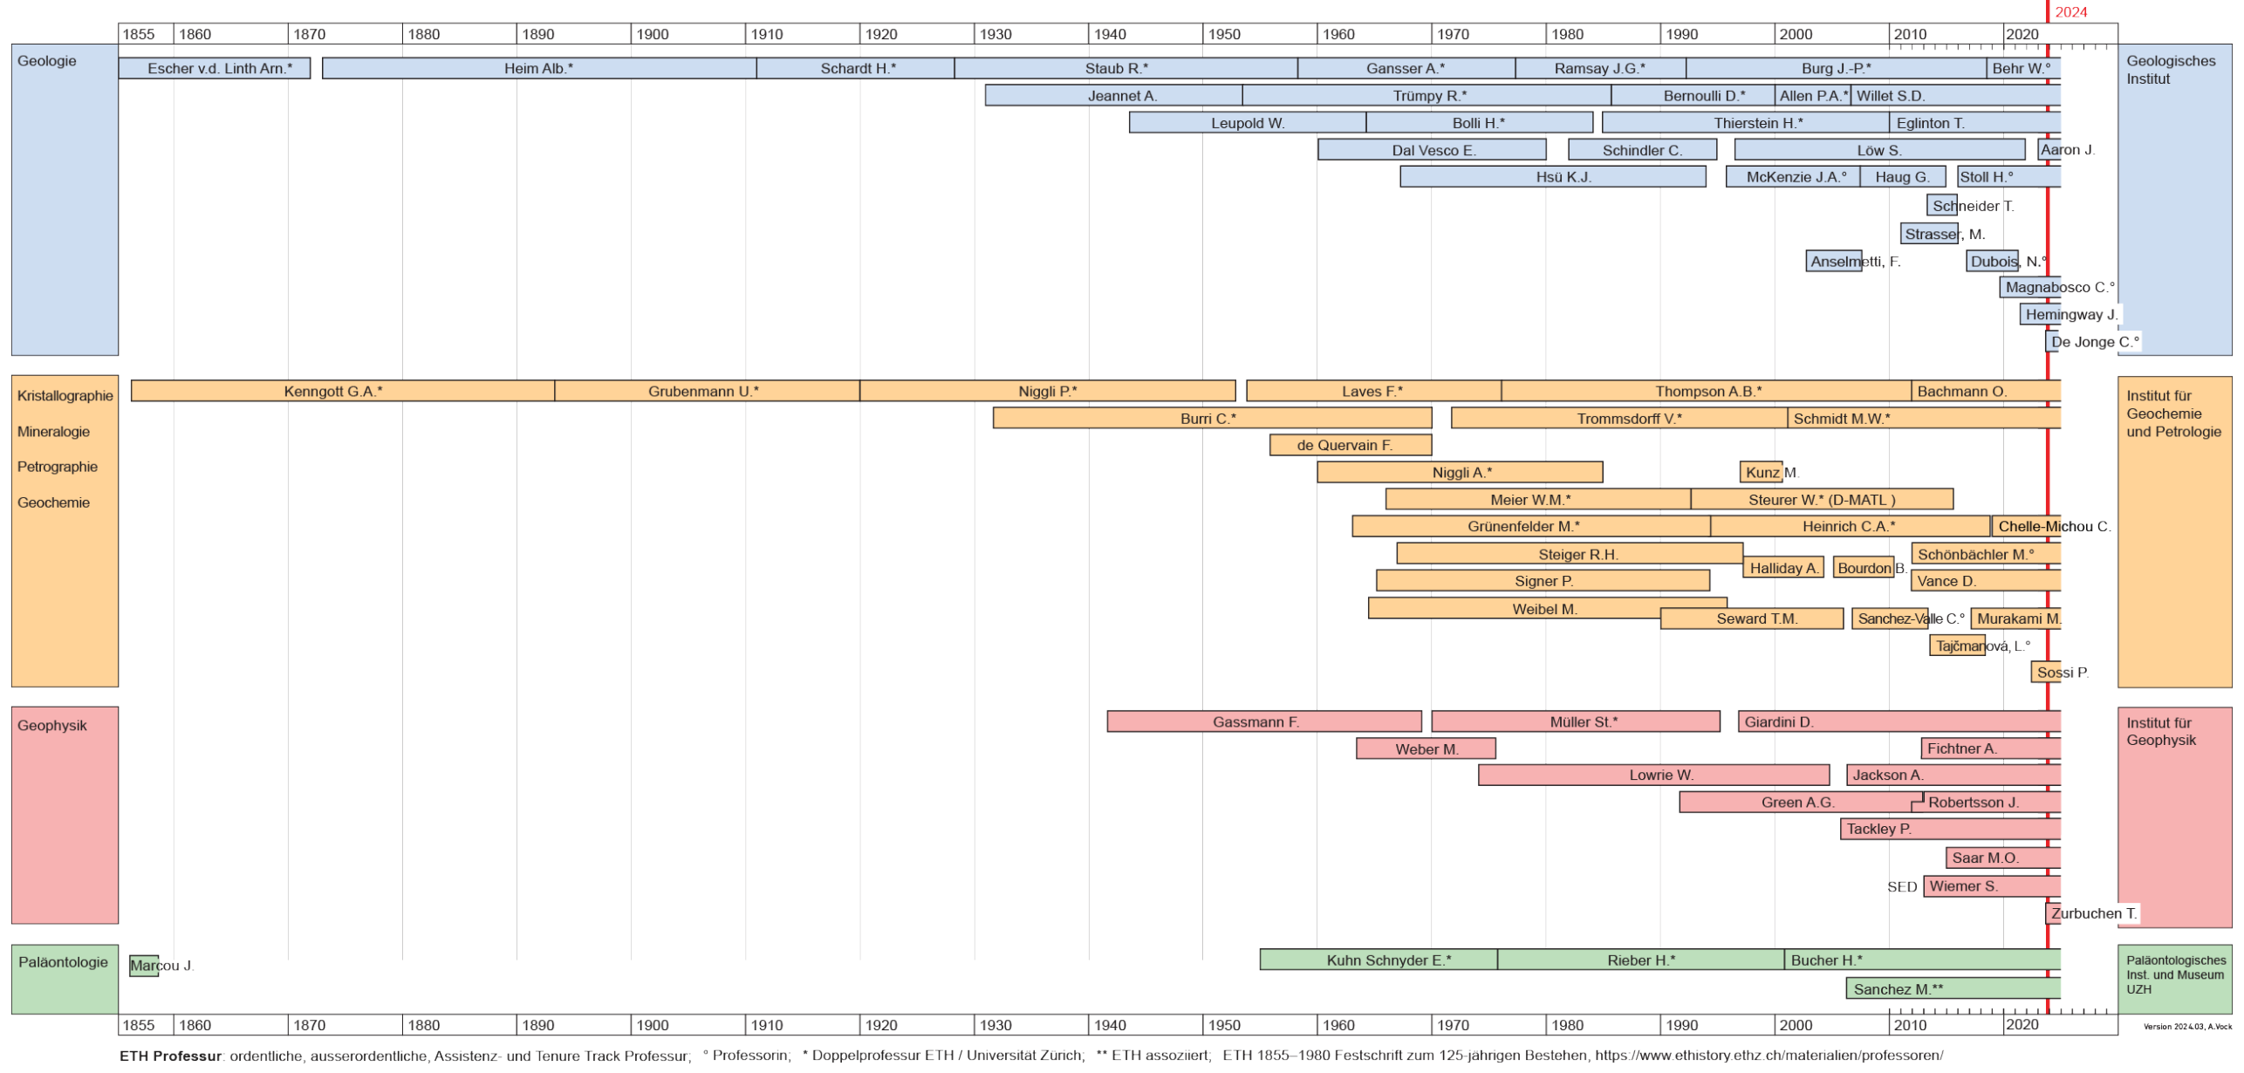
Task: Click the Bucher H.* bar
Action: tap(1922, 960)
